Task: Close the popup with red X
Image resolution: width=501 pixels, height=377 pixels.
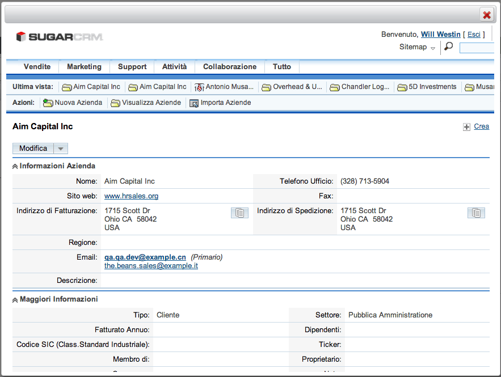Action: click(x=487, y=15)
